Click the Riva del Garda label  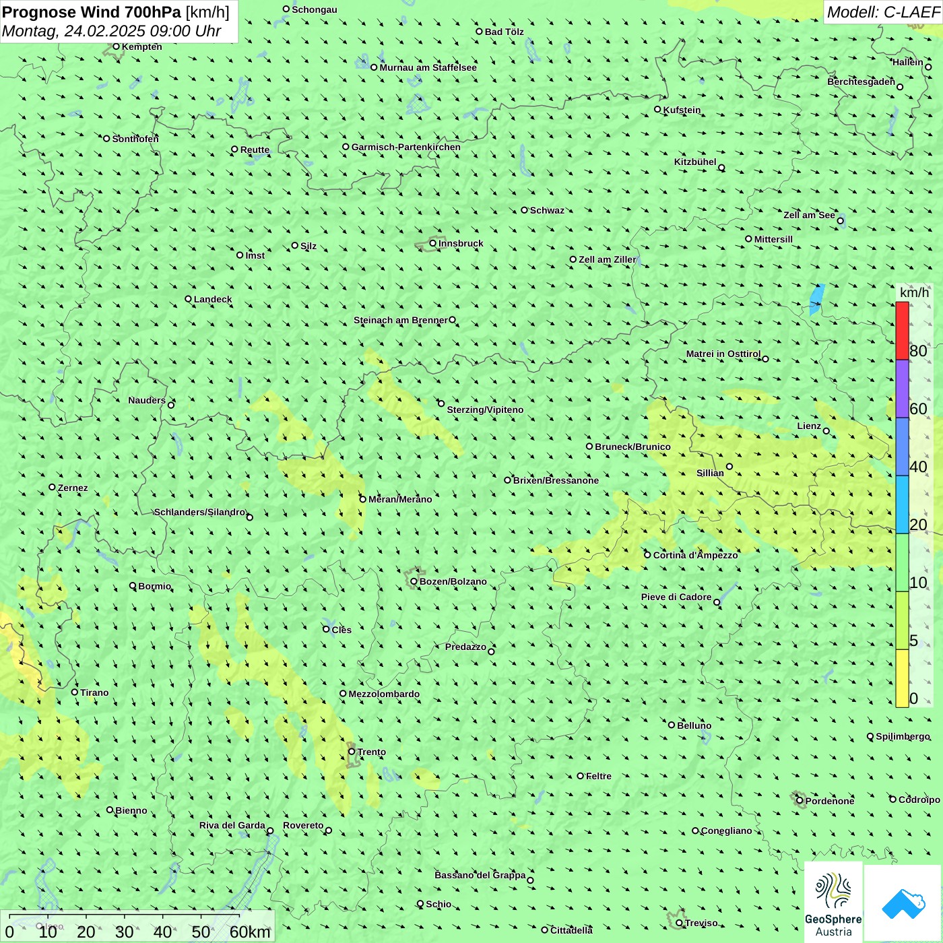point(232,825)
